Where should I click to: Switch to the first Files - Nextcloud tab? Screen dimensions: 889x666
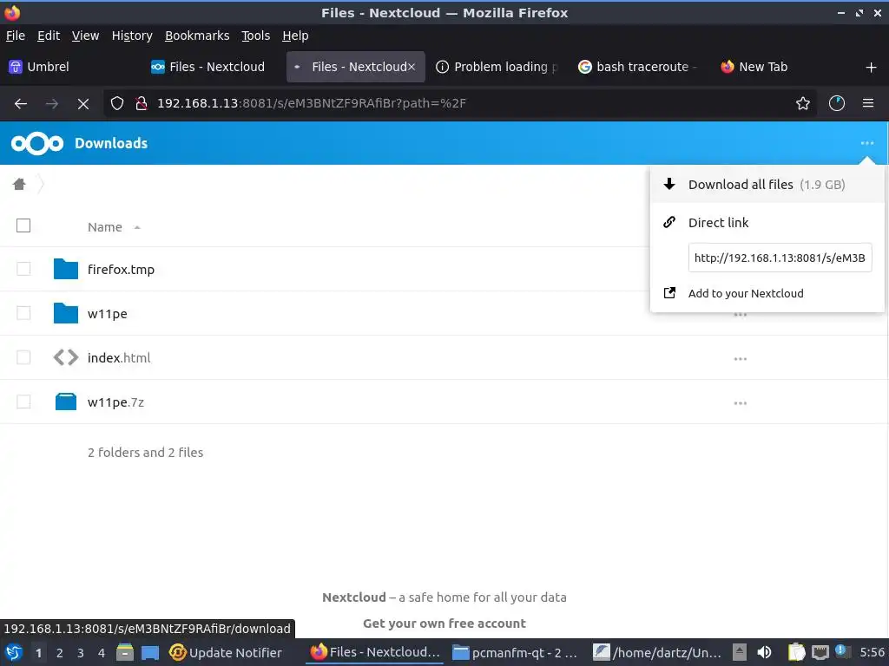(214, 67)
